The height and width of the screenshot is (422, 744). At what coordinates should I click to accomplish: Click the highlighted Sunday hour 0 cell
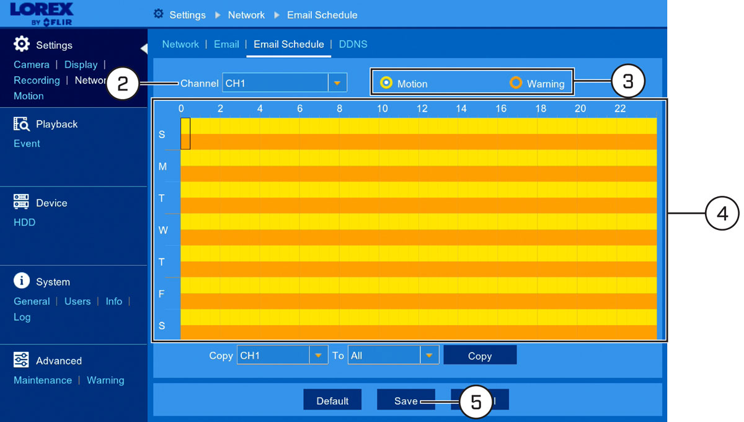coord(185,133)
